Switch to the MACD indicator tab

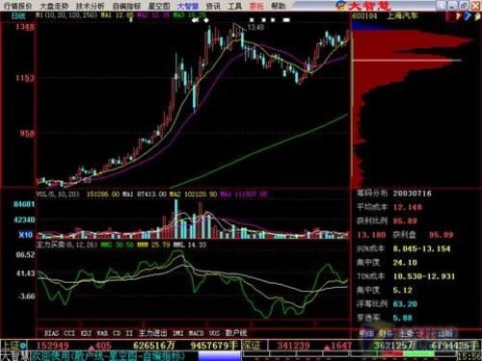click(196, 333)
